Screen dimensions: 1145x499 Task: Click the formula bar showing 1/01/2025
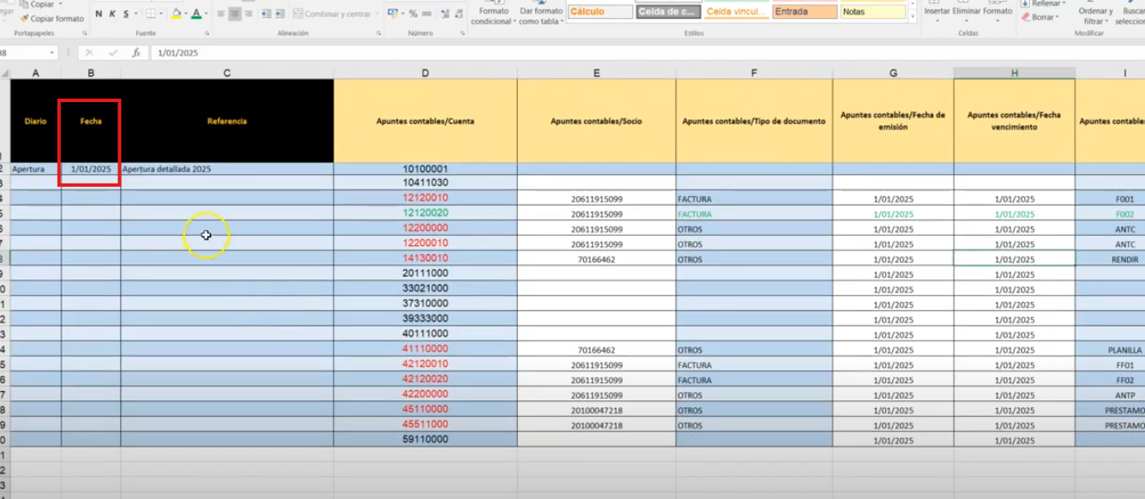click(515, 53)
